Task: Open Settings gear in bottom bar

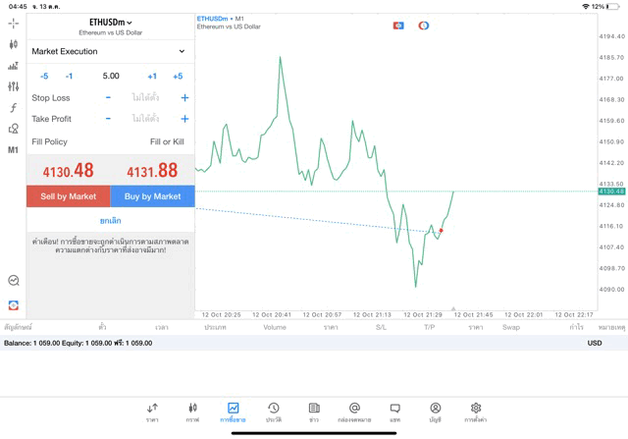Action: (476, 412)
